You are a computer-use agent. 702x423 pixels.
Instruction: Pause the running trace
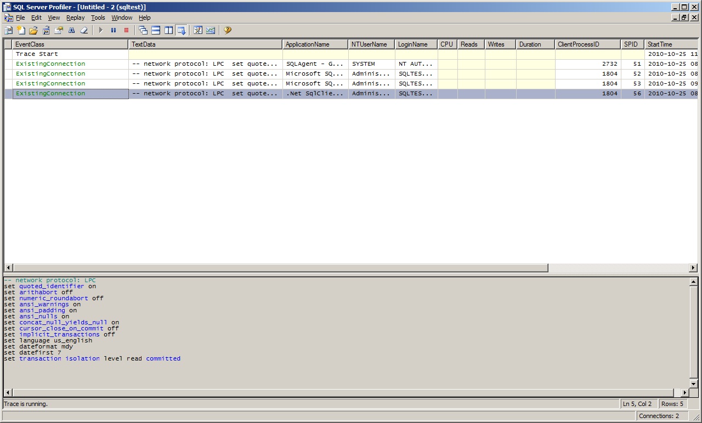coord(114,30)
